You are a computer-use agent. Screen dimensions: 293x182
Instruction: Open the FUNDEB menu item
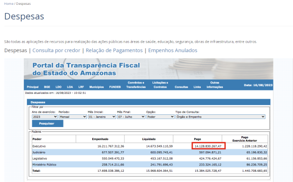pos(115,87)
